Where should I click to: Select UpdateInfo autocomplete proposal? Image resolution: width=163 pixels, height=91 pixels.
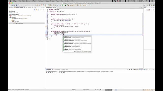pos(77,48)
